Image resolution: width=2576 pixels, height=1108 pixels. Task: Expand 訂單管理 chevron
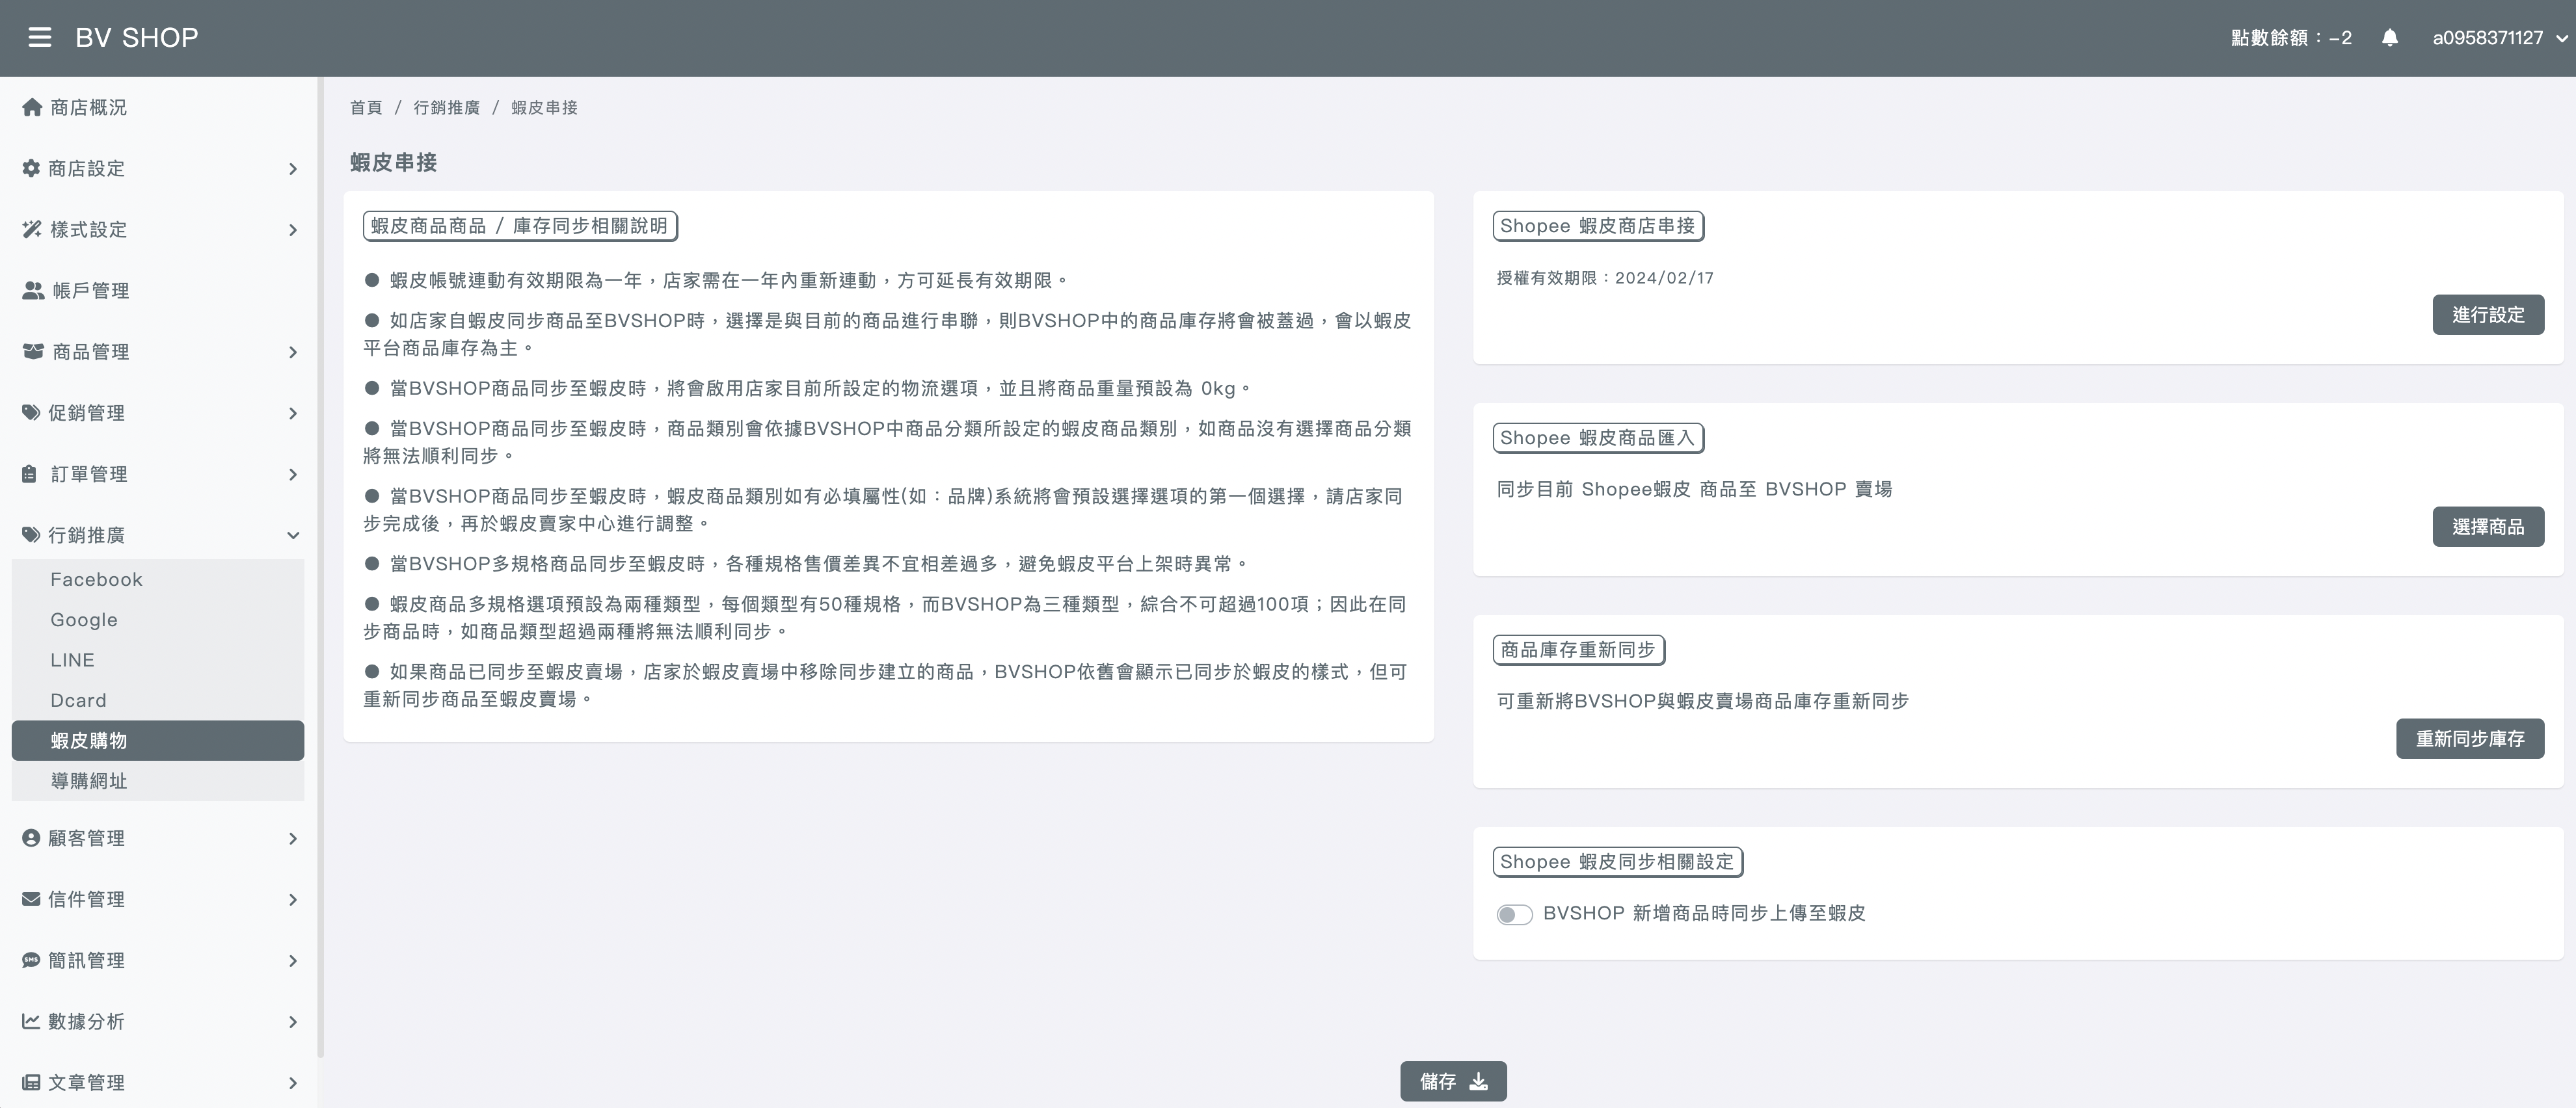tap(293, 474)
